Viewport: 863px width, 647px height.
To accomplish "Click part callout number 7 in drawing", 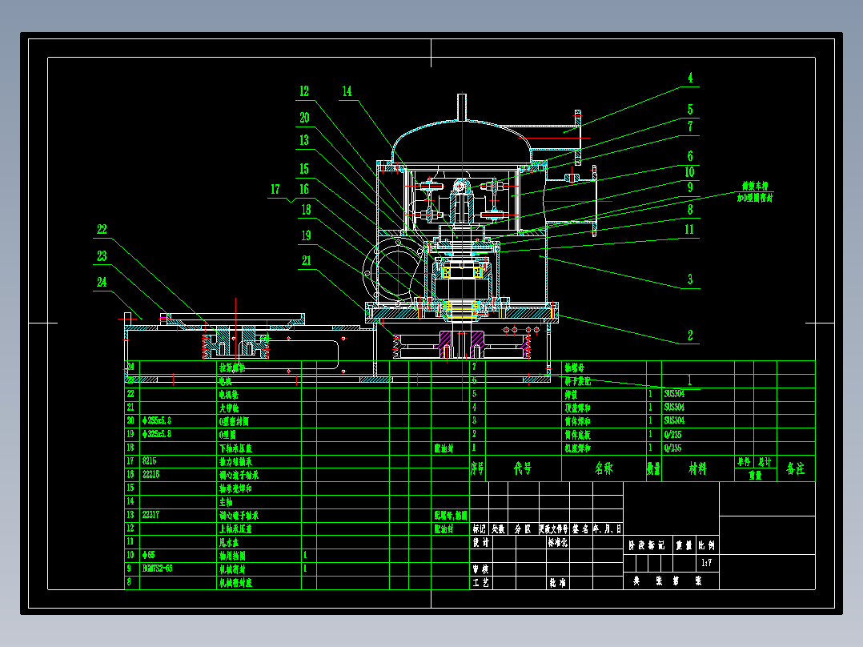I will [x=690, y=127].
